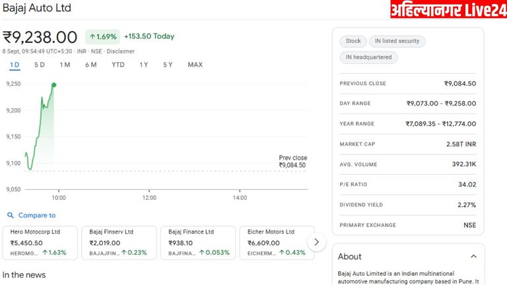Open the 5 Y chart tab

168,65
